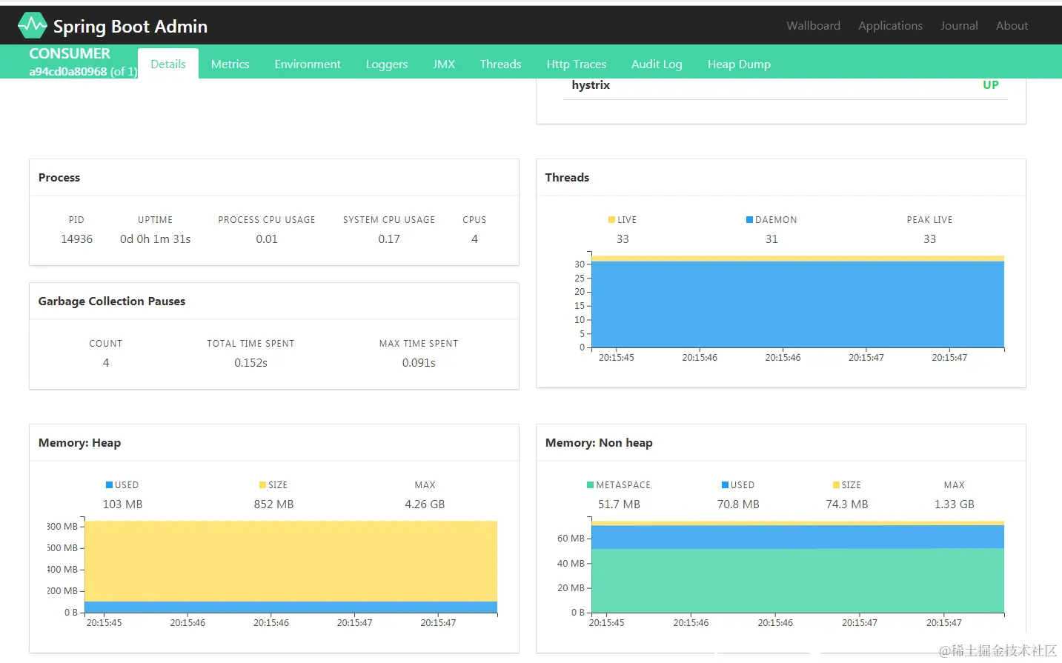
Task: Click the Memory: Non heap heading
Action: point(599,443)
